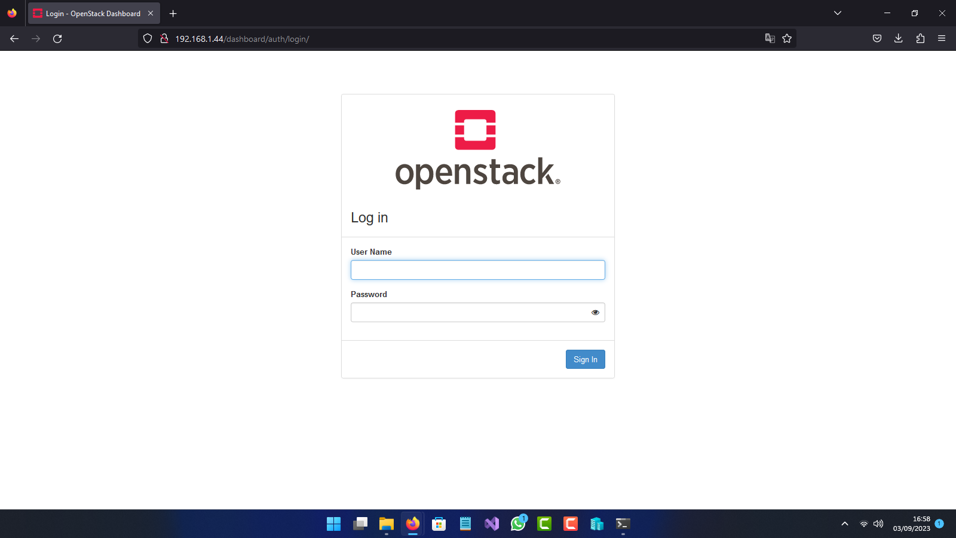The height and width of the screenshot is (538, 956).
Task: Expand the list all tabs chevron
Action: pyautogui.click(x=838, y=13)
